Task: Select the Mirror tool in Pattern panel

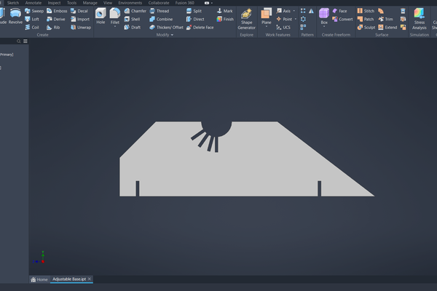Action: coord(311,11)
